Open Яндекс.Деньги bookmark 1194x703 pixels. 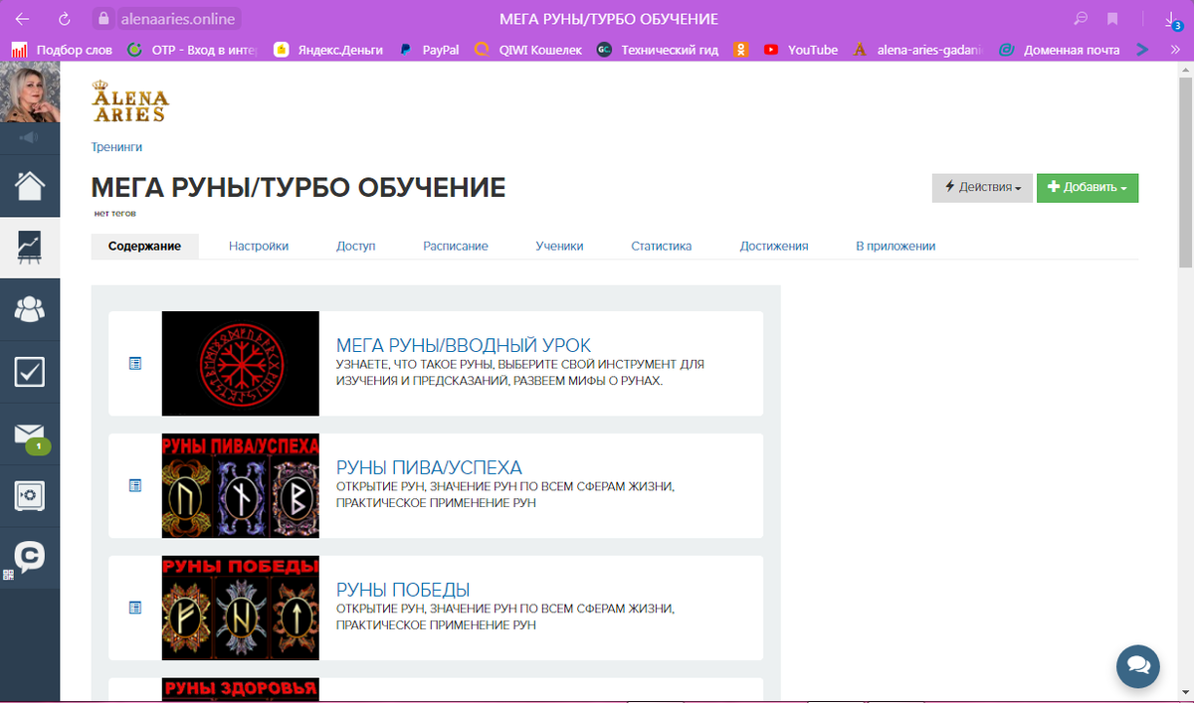click(328, 49)
